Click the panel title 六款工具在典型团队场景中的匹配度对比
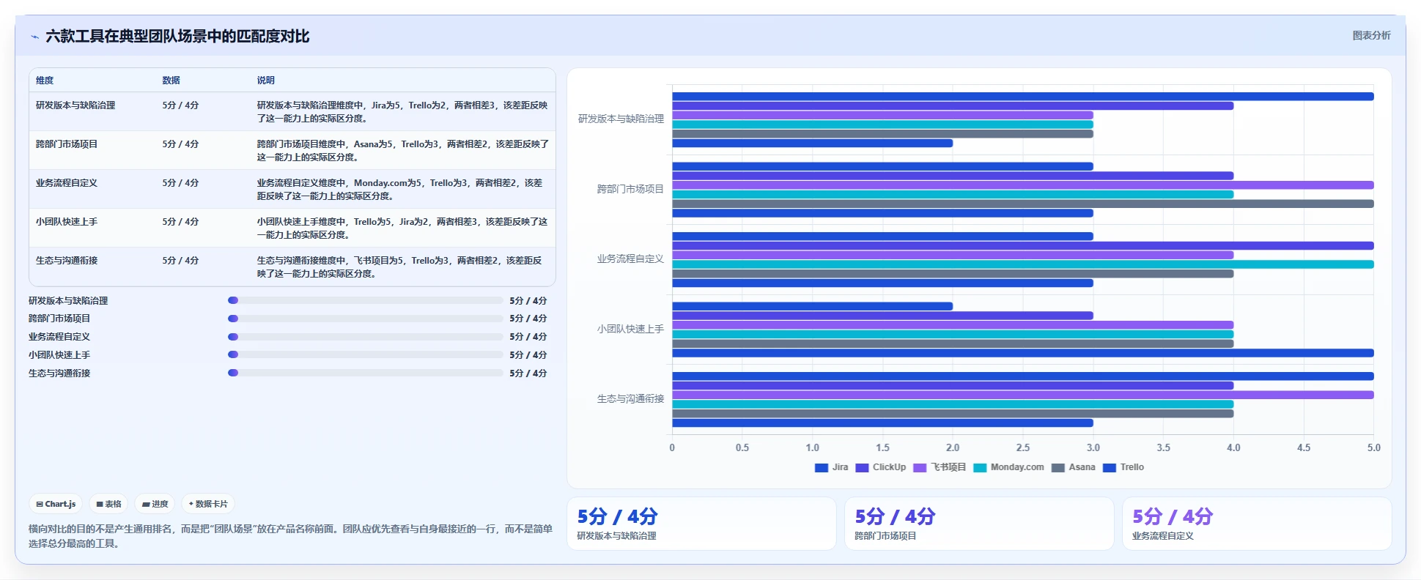Image resolution: width=1421 pixels, height=580 pixels. 177,36
